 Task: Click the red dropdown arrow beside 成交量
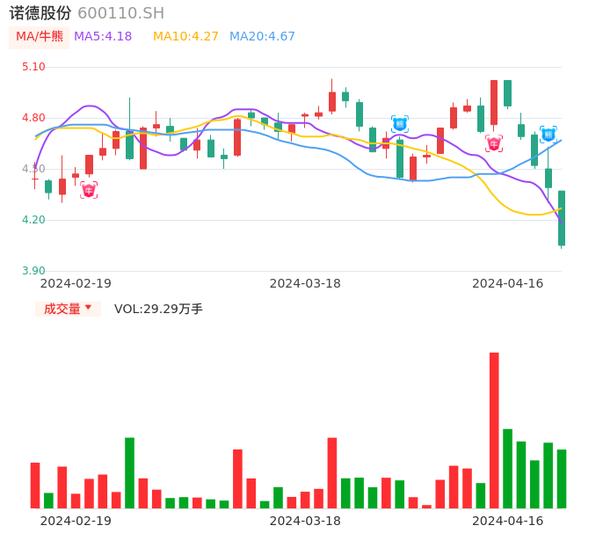[x=88, y=308]
